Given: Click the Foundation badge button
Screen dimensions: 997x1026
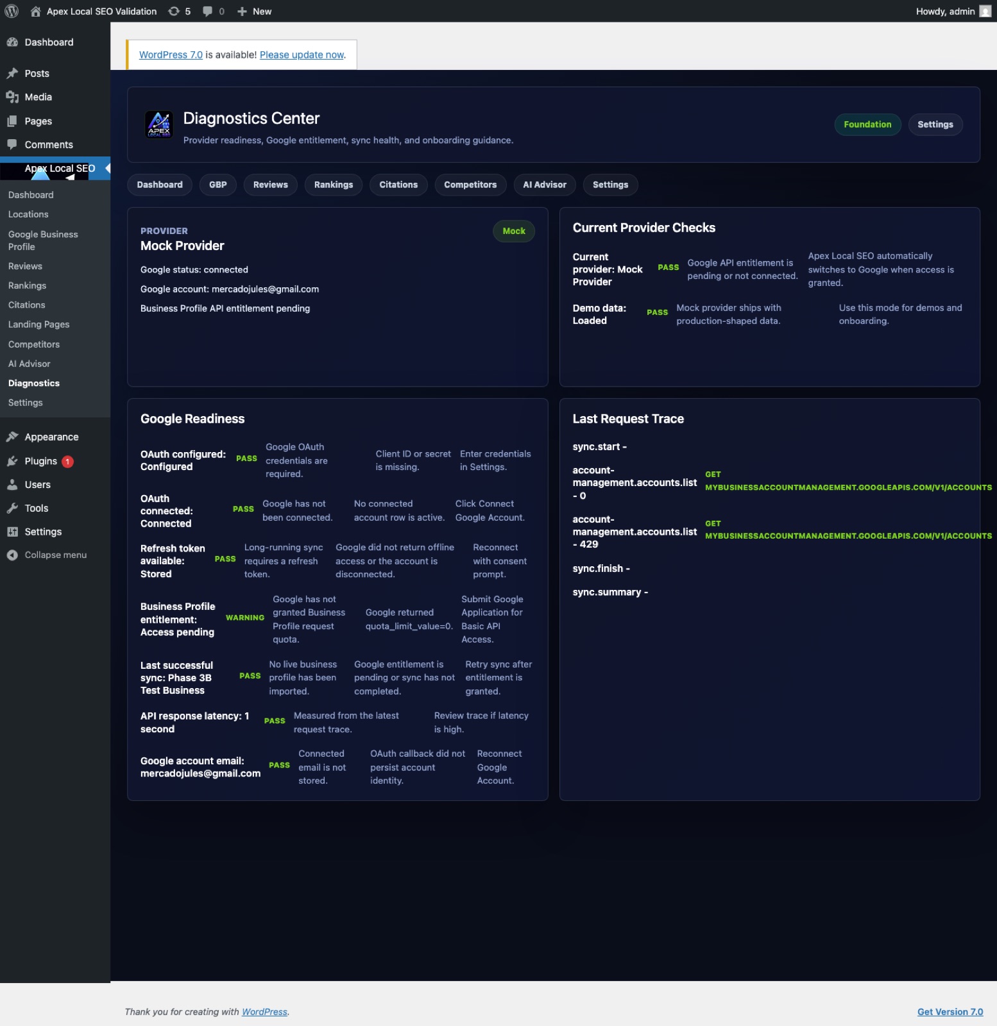Looking at the screenshot, I should (x=867, y=124).
